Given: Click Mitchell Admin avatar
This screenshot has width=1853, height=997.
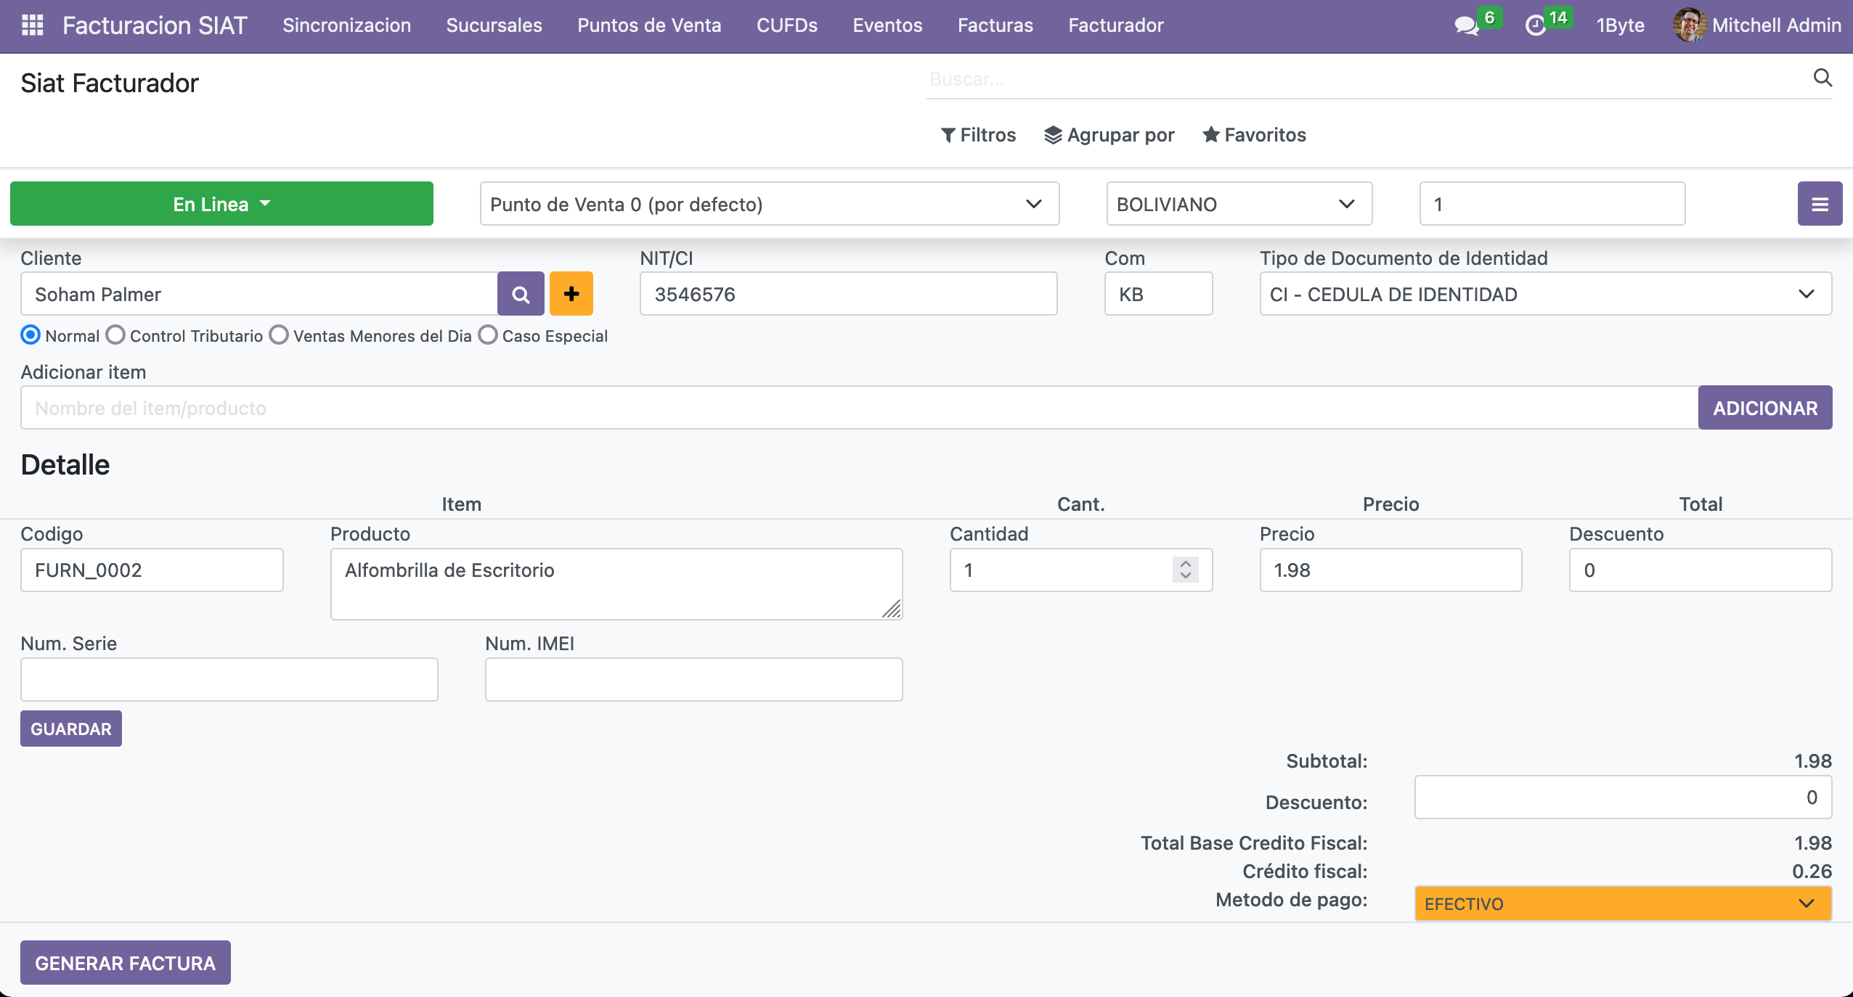Looking at the screenshot, I should (1690, 25).
